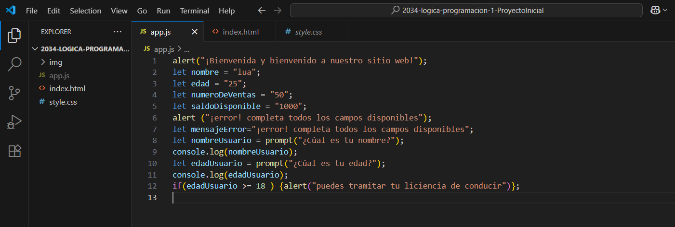This screenshot has width=675, height=227.
Task: Go forward with the right arrow
Action: click(x=277, y=10)
